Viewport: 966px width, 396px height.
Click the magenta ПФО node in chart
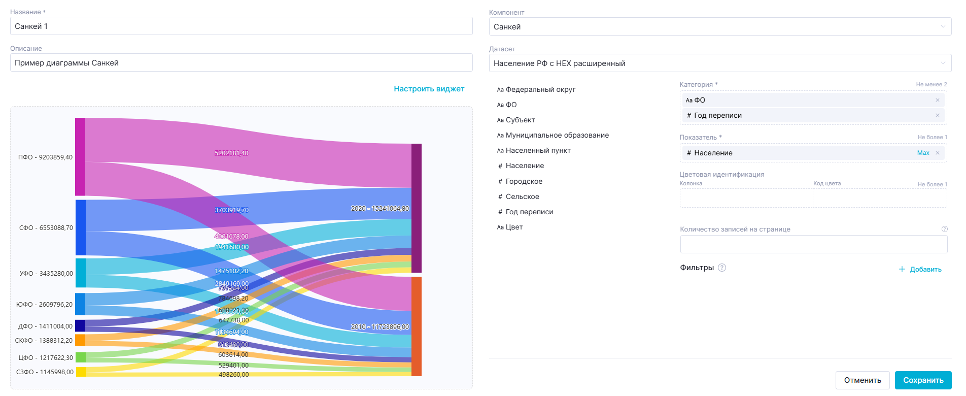click(x=80, y=156)
